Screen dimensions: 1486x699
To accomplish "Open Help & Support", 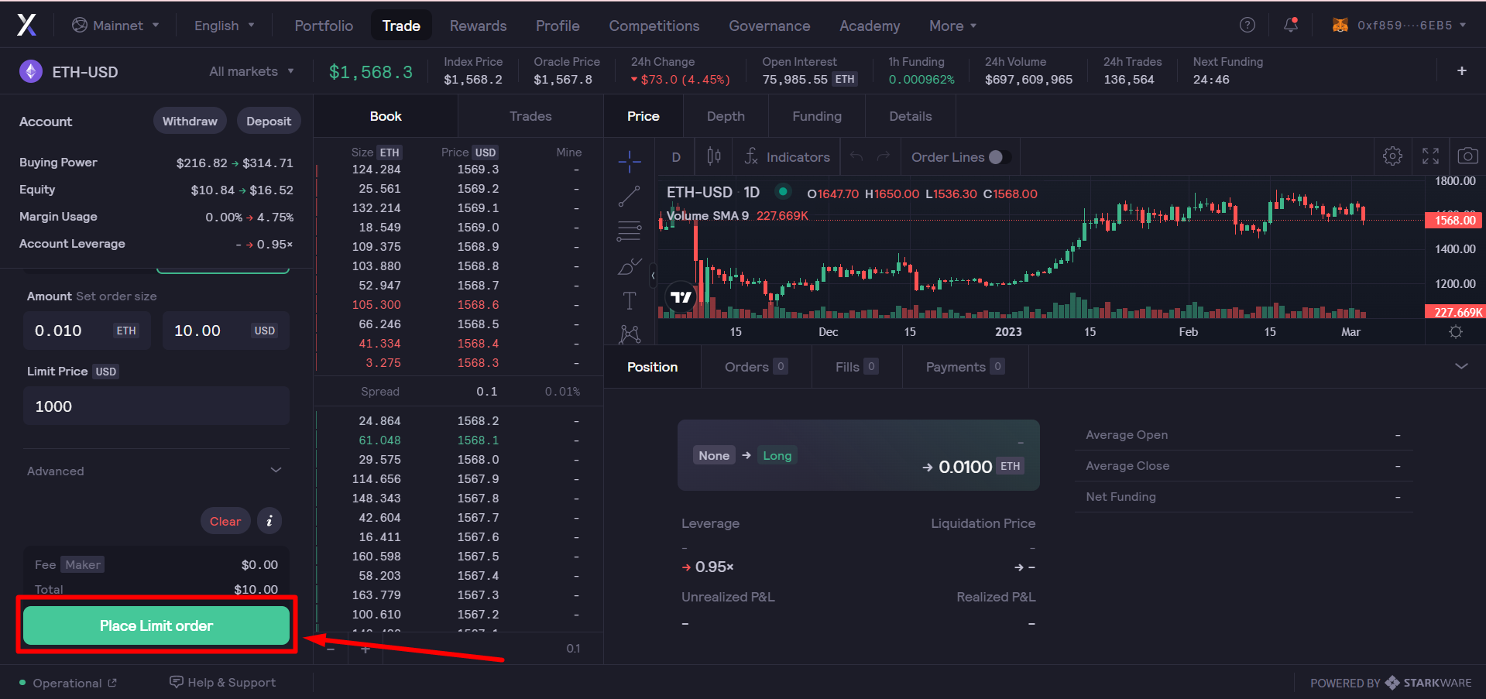I will tap(223, 682).
